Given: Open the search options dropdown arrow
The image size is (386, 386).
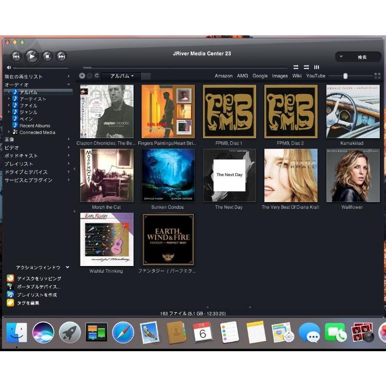Looking at the screenshot, I should point(341,57).
